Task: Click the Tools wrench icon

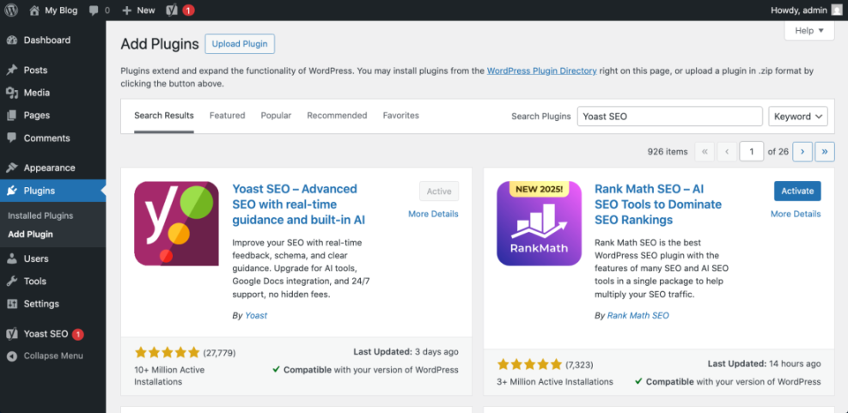Action: pyautogui.click(x=12, y=281)
